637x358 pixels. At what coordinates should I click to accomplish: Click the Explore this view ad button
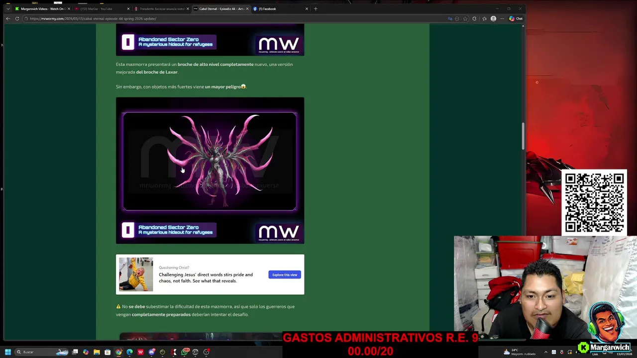[x=285, y=274]
